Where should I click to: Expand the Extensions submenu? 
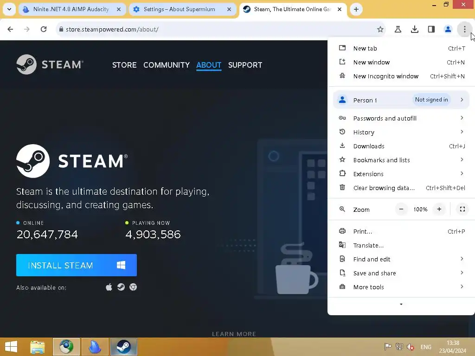(x=401, y=174)
